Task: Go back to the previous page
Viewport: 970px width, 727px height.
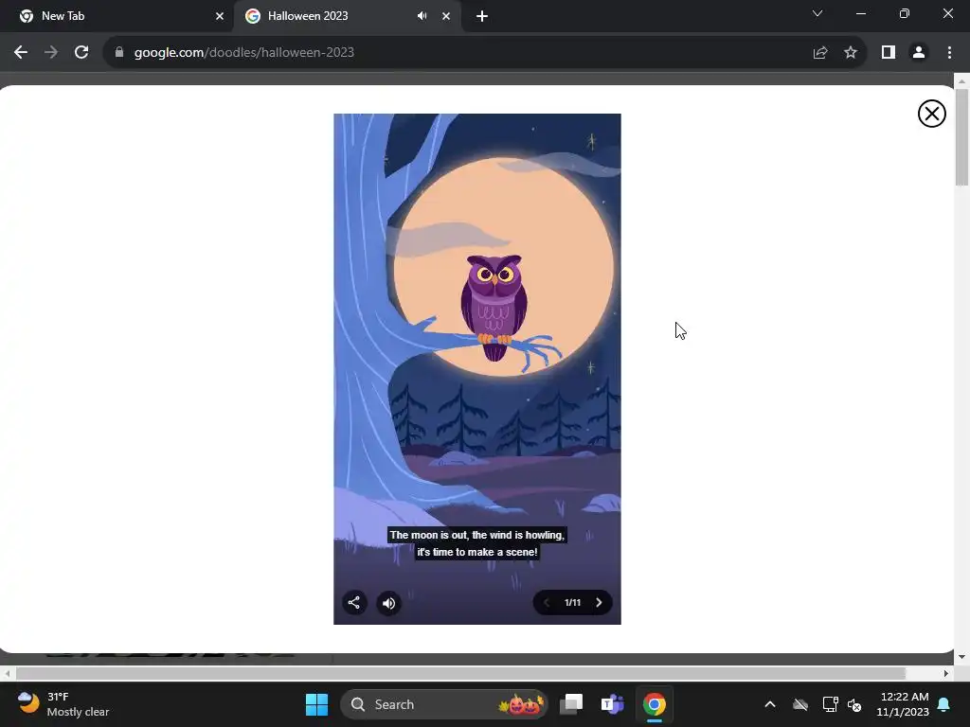Action: point(21,53)
